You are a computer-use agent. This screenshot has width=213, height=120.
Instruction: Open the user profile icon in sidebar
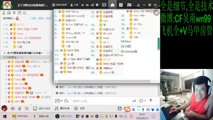[4, 13]
